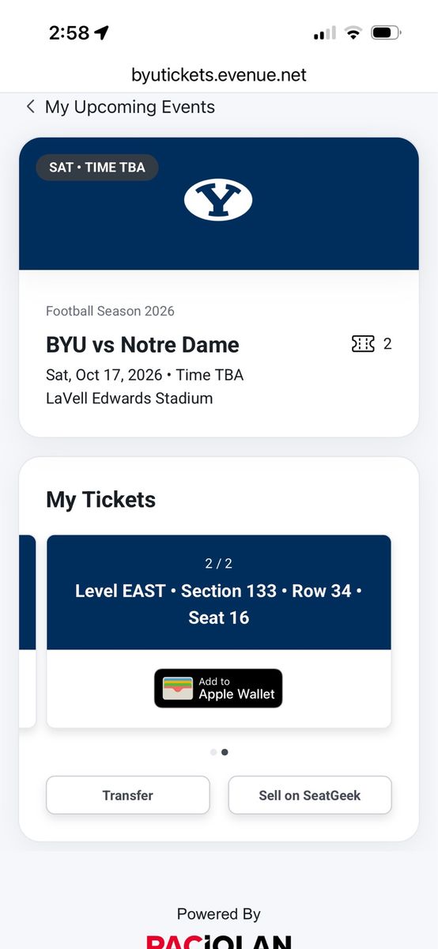438x949 pixels.
Task: Tap the cellular signal bars
Action: coord(324,33)
